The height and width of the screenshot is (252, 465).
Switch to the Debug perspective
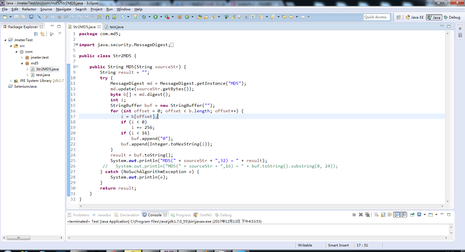[x=452, y=17]
